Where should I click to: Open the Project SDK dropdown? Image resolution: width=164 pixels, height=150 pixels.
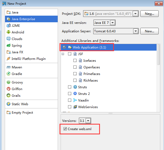[x=136, y=14]
